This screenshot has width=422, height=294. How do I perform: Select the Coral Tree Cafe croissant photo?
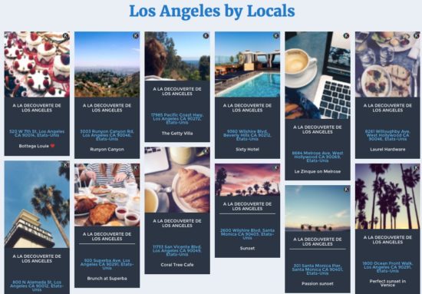[x=177, y=180]
